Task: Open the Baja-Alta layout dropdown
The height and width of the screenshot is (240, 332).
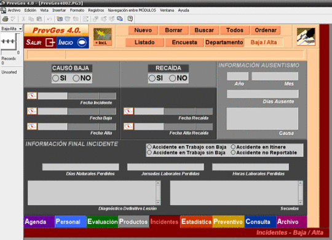Action: point(12,29)
